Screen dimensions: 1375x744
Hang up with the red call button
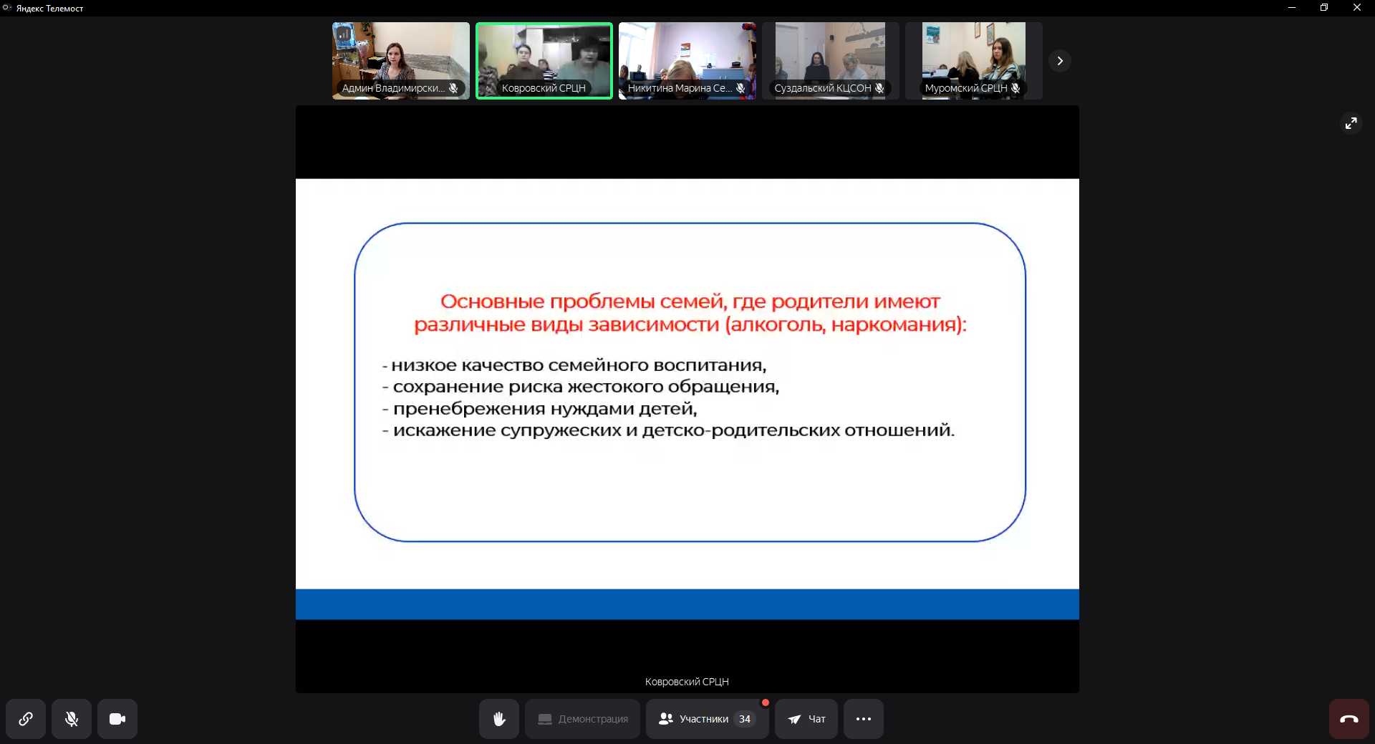point(1349,719)
